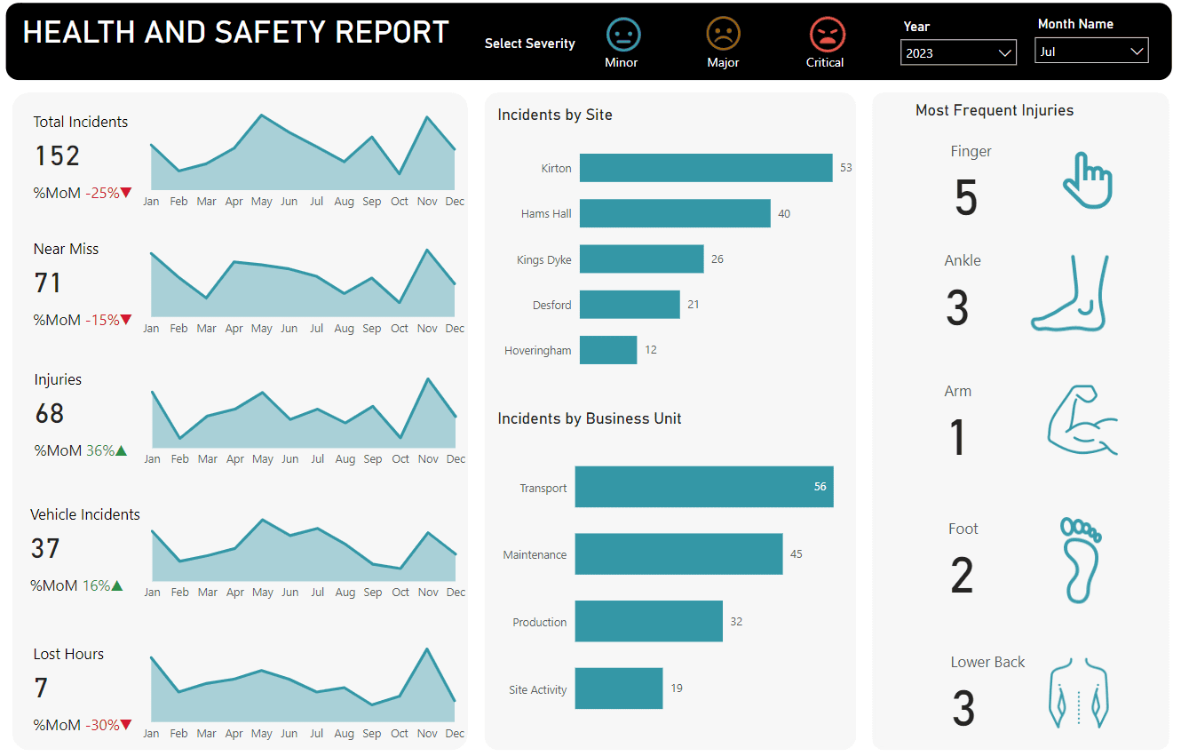Click the Injuries %MoM green up arrow

pyautogui.click(x=122, y=450)
